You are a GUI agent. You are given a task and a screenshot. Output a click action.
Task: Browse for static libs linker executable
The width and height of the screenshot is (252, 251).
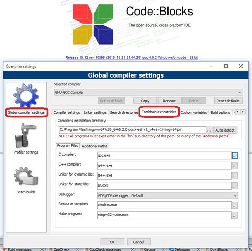click(x=235, y=185)
